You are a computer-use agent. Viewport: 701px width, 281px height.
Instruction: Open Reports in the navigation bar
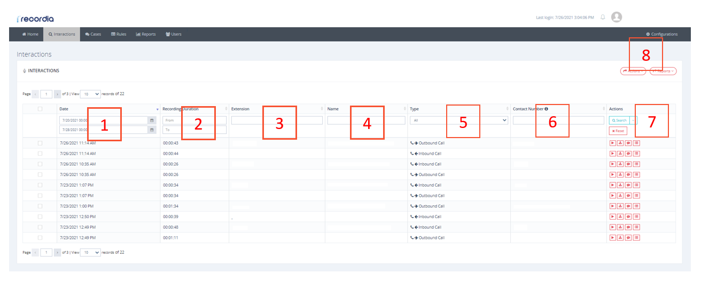(146, 34)
